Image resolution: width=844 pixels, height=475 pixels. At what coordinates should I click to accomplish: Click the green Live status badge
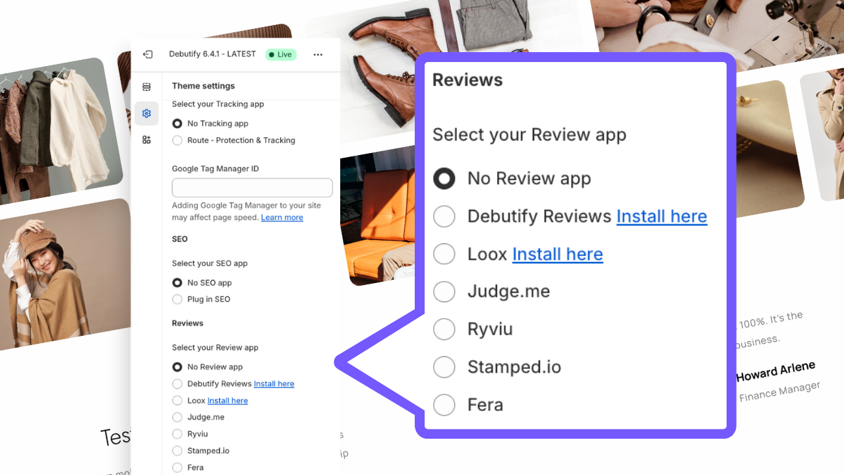click(281, 55)
